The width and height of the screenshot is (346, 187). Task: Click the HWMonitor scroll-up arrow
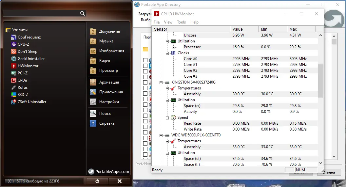(321, 35)
